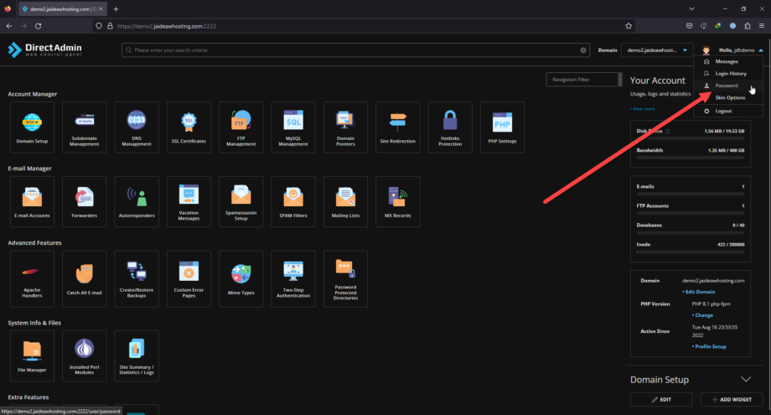771x415 pixels.
Task: Open a new browser tab
Action: (116, 9)
